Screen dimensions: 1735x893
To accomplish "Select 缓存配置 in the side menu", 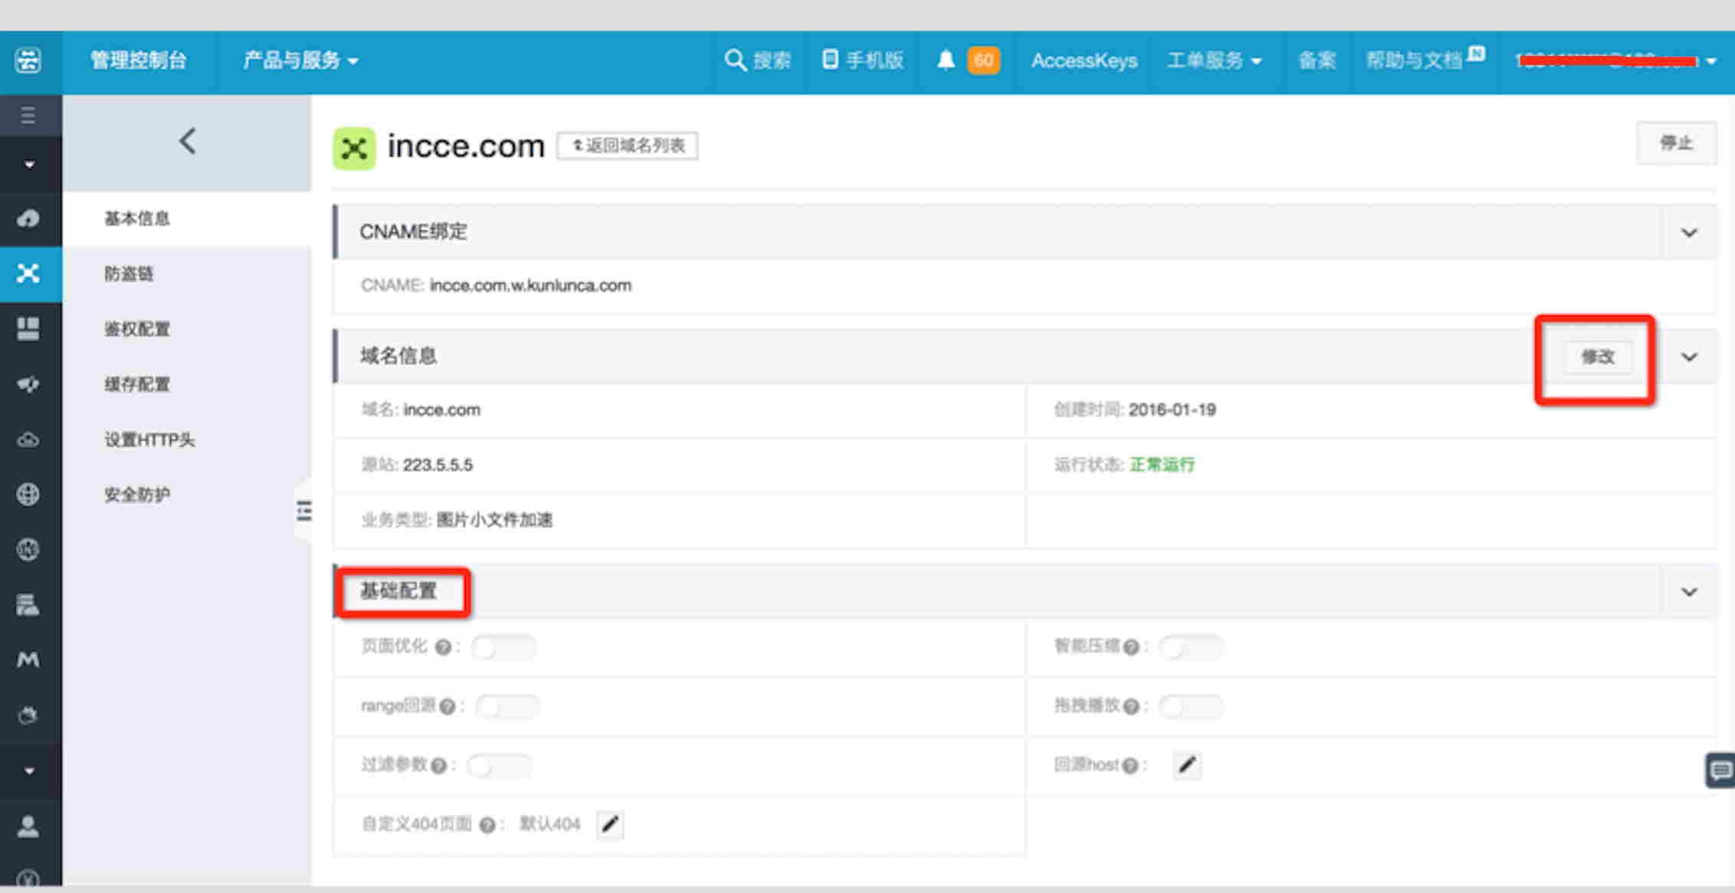I will click(x=137, y=384).
